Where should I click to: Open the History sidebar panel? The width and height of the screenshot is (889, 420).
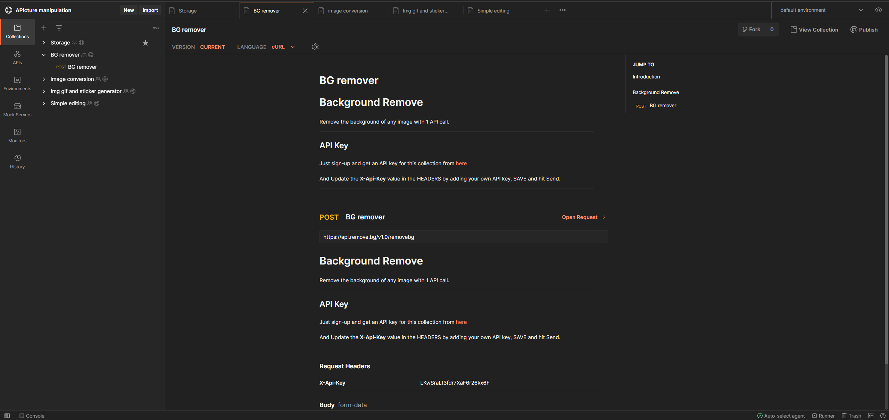(17, 161)
